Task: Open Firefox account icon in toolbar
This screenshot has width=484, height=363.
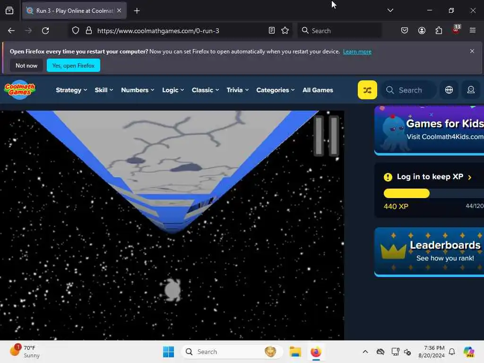Action: [x=422, y=30]
